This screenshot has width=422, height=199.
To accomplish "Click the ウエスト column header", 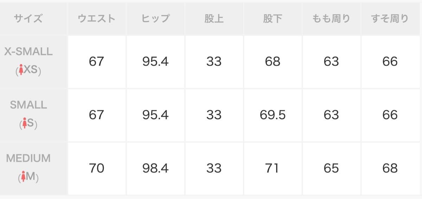I will point(97,18).
